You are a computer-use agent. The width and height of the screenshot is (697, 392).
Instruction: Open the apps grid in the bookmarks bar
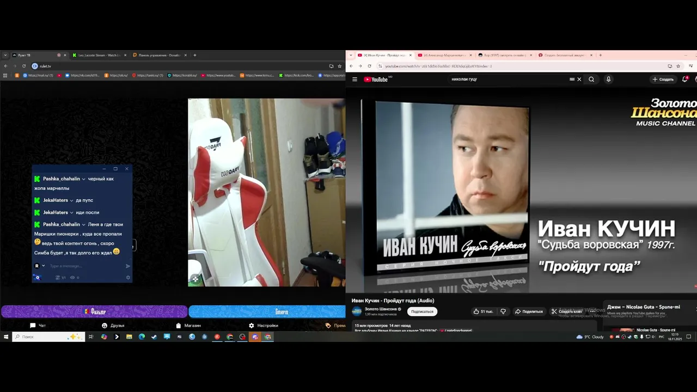pyautogui.click(x=5, y=75)
